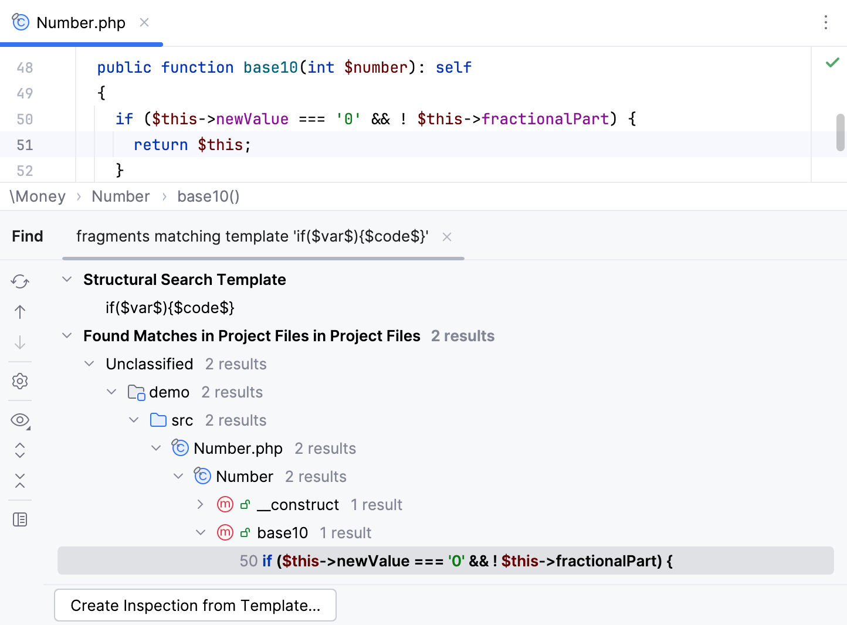The height and width of the screenshot is (625, 847).
Task: Expand all results in the tree
Action: tap(19, 450)
